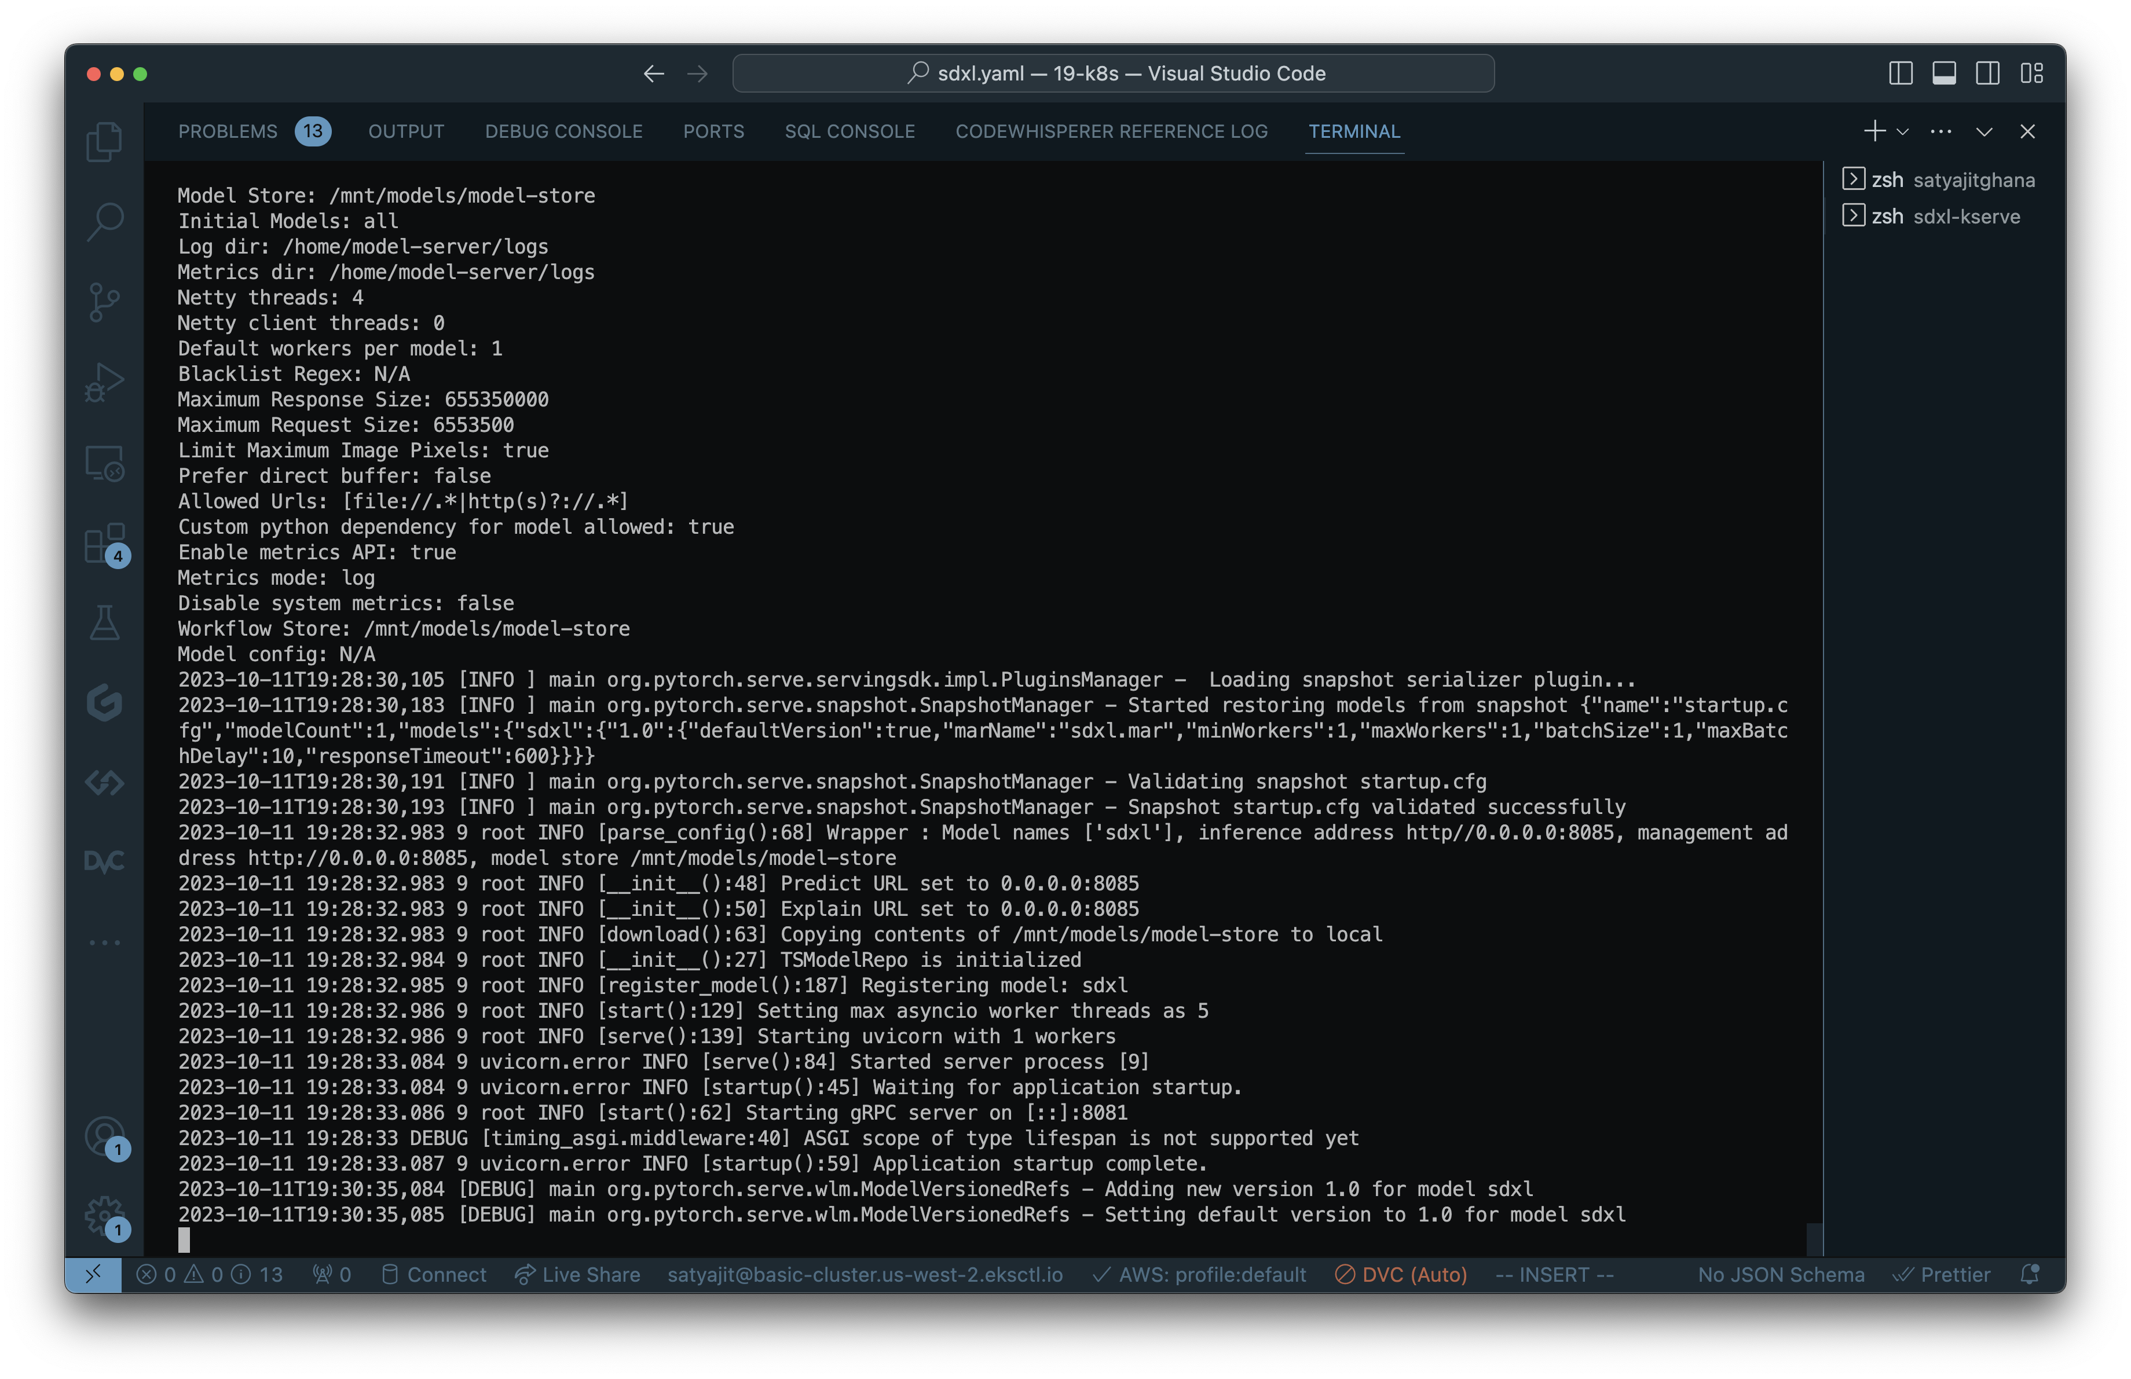This screenshot has width=2131, height=1379.
Task: Open the Testing flask icon view
Action: [104, 623]
